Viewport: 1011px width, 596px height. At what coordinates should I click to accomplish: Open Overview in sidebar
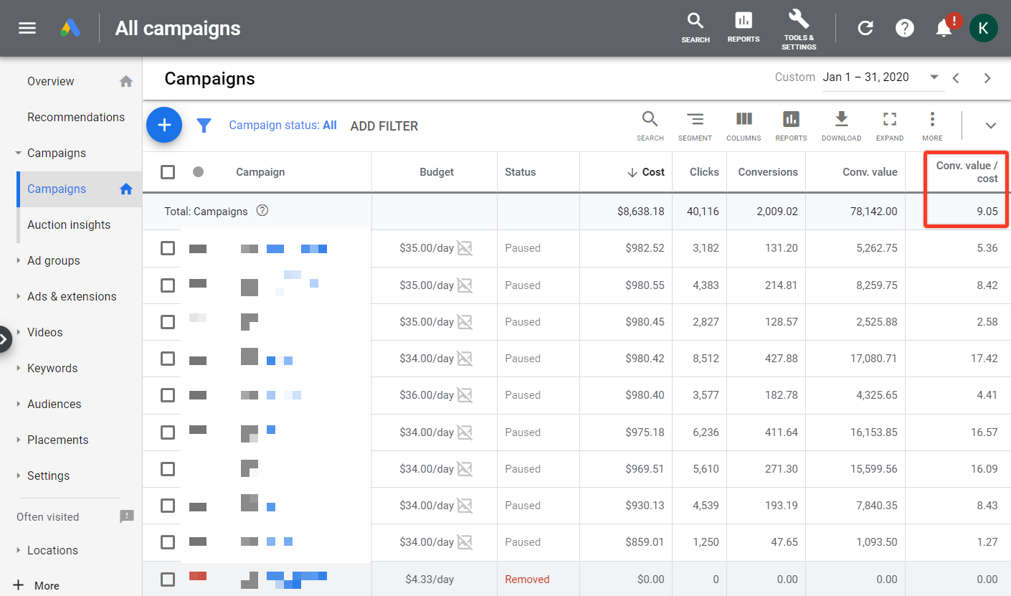[x=50, y=81]
